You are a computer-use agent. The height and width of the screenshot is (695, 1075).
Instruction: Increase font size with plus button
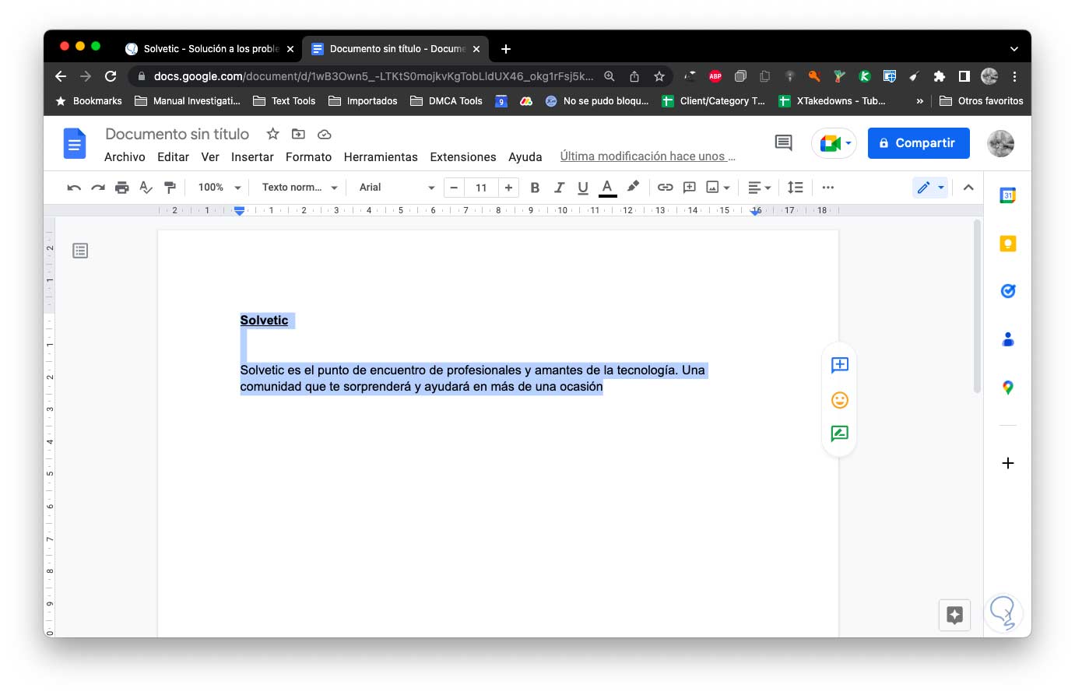pyautogui.click(x=508, y=188)
